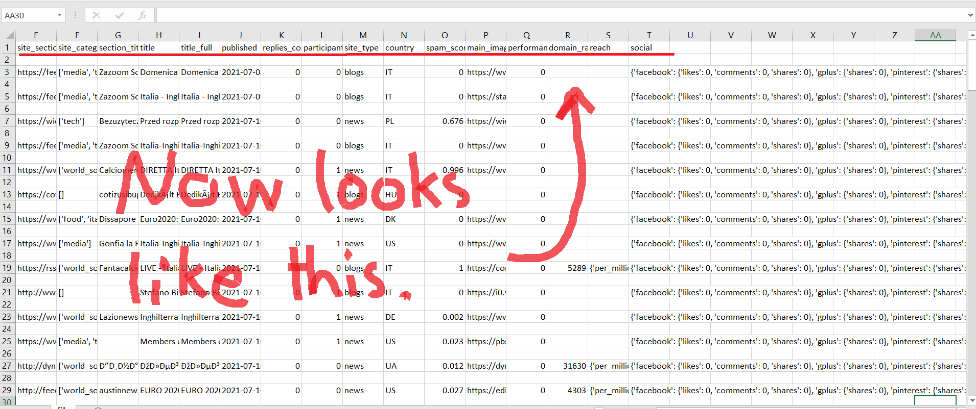Click the 'spam_score' header cell
This screenshot has height=409, width=976.
pos(445,47)
